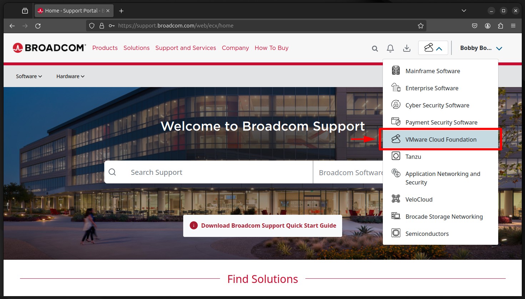The width and height of the screenshot is (525, 299).
Task: Click the Application Networking and Security icon
Action: (x=396, y=173)
